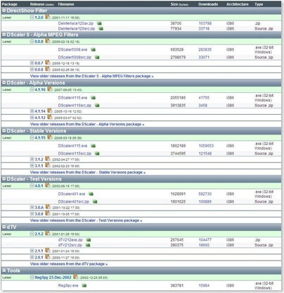
Task: Click green download icon next to DScaler4116src.zip
Action: point(97,106)
